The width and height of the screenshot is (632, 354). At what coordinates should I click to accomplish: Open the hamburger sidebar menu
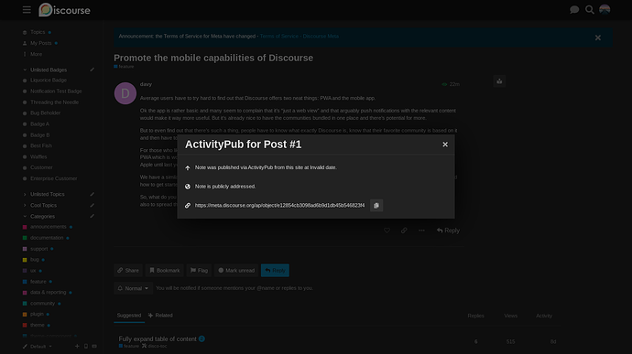[x=27, y=10]
